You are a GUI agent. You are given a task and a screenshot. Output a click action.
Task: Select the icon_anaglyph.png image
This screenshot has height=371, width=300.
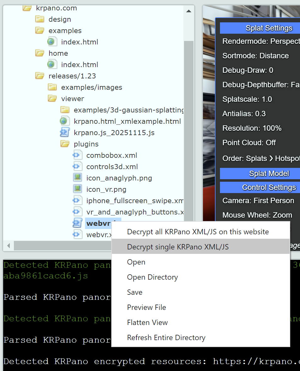(x=119, y=178)
